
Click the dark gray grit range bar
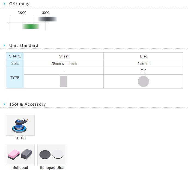(47, 19)
